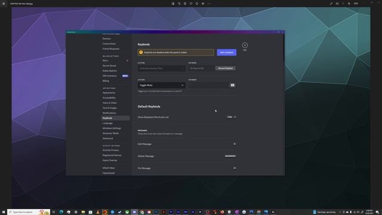Click the warning icon in keybinds disabled banner

coord(141,53)
